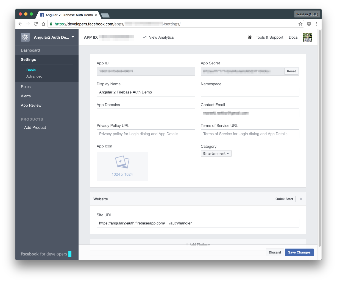Open the Docs link in the header
The height and width of the screenshot is (282, 337).
tap(293, 37)
